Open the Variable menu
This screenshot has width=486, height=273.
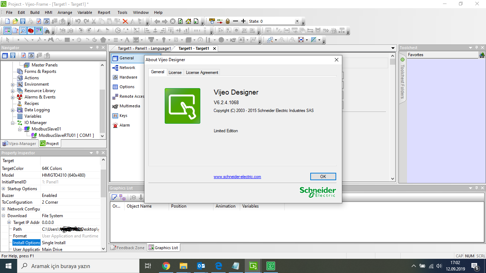(x=85, y=12)
